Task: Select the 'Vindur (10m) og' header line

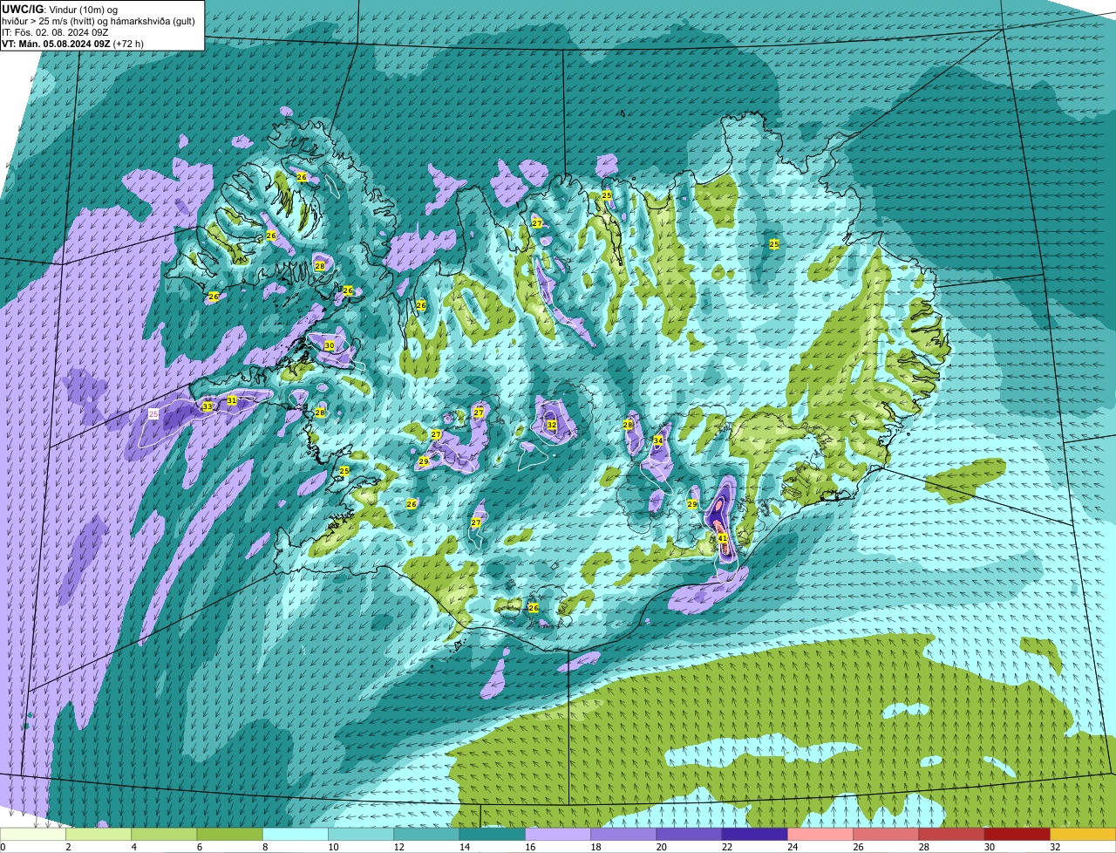Action: pos(82,9)
